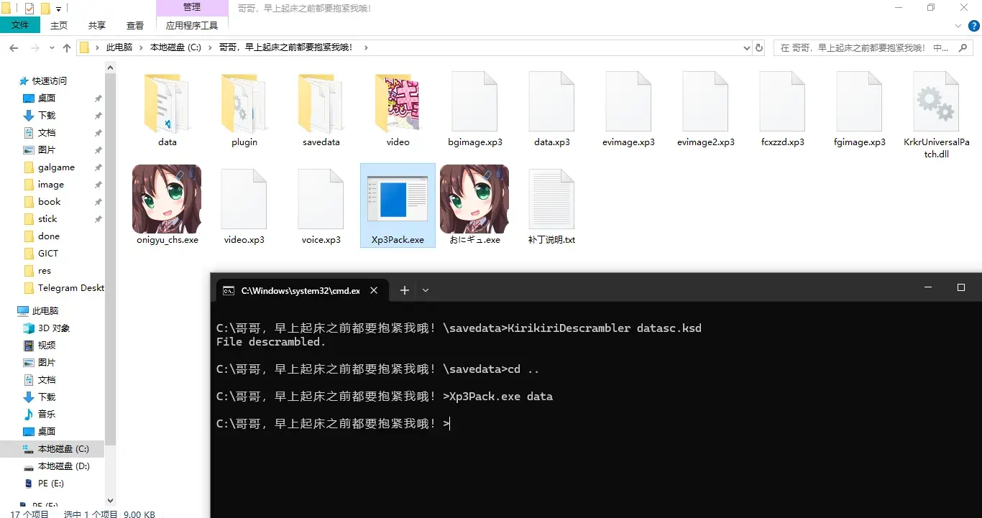This screenshot has width=982, height=518.
Task: Open the data folder icon
Action: point(167,103)
